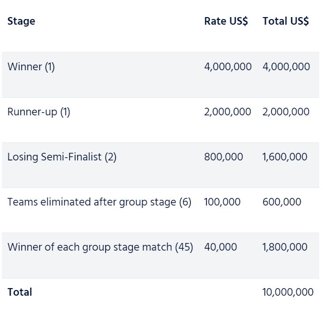This screenshot has width=323, height=318.
Task: Select the Losing Semi-Finalist (2) cell
Action: coord(62,157)
